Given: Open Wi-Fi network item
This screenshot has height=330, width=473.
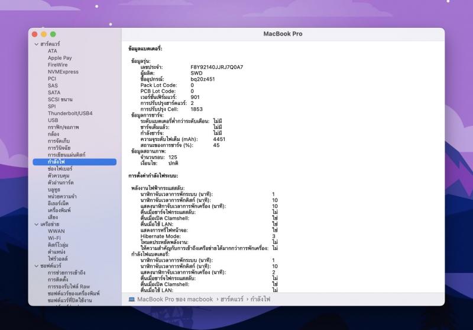Looking at the screenshot, I should click(54, 238).
